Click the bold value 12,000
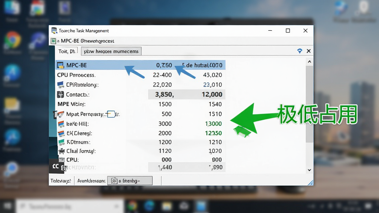This screenshot has width=379, height=213. click(x=212, y=94)
